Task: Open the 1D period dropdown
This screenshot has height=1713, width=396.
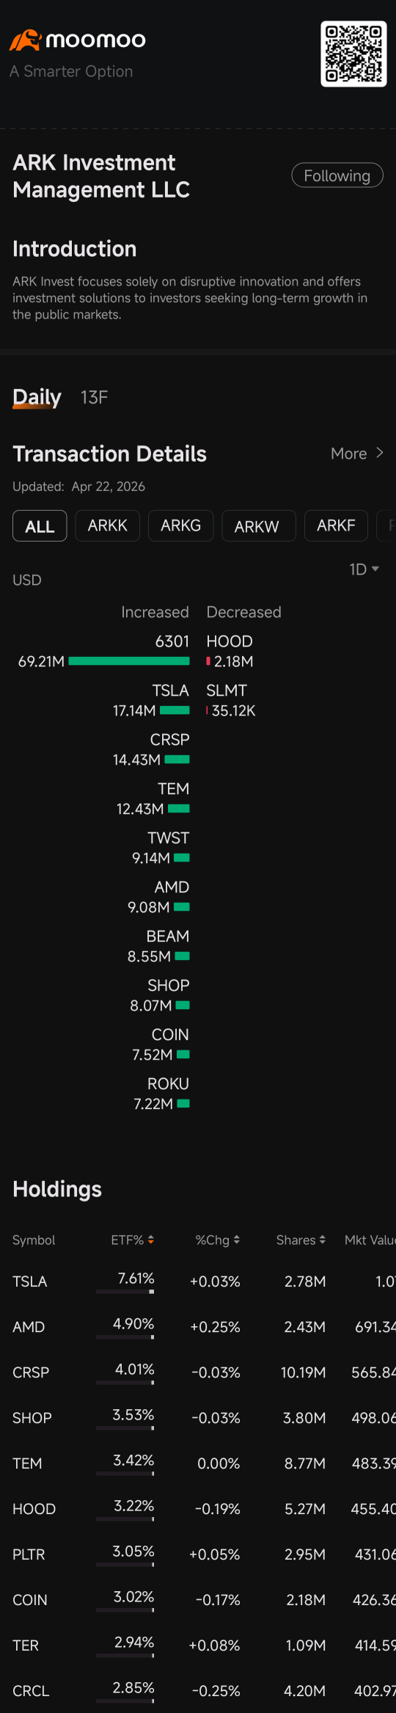Action: (x=364, y=570)
